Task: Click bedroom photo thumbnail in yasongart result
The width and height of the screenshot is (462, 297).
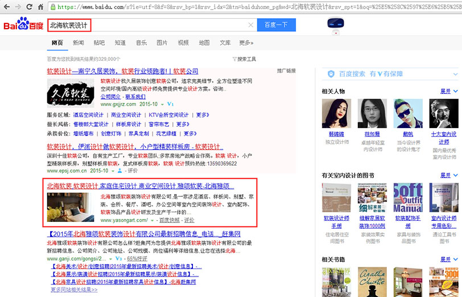Action: tap(71, 208)
